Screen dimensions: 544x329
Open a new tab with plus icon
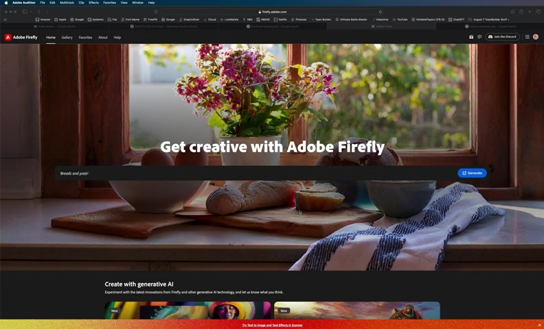coord(530,12)
